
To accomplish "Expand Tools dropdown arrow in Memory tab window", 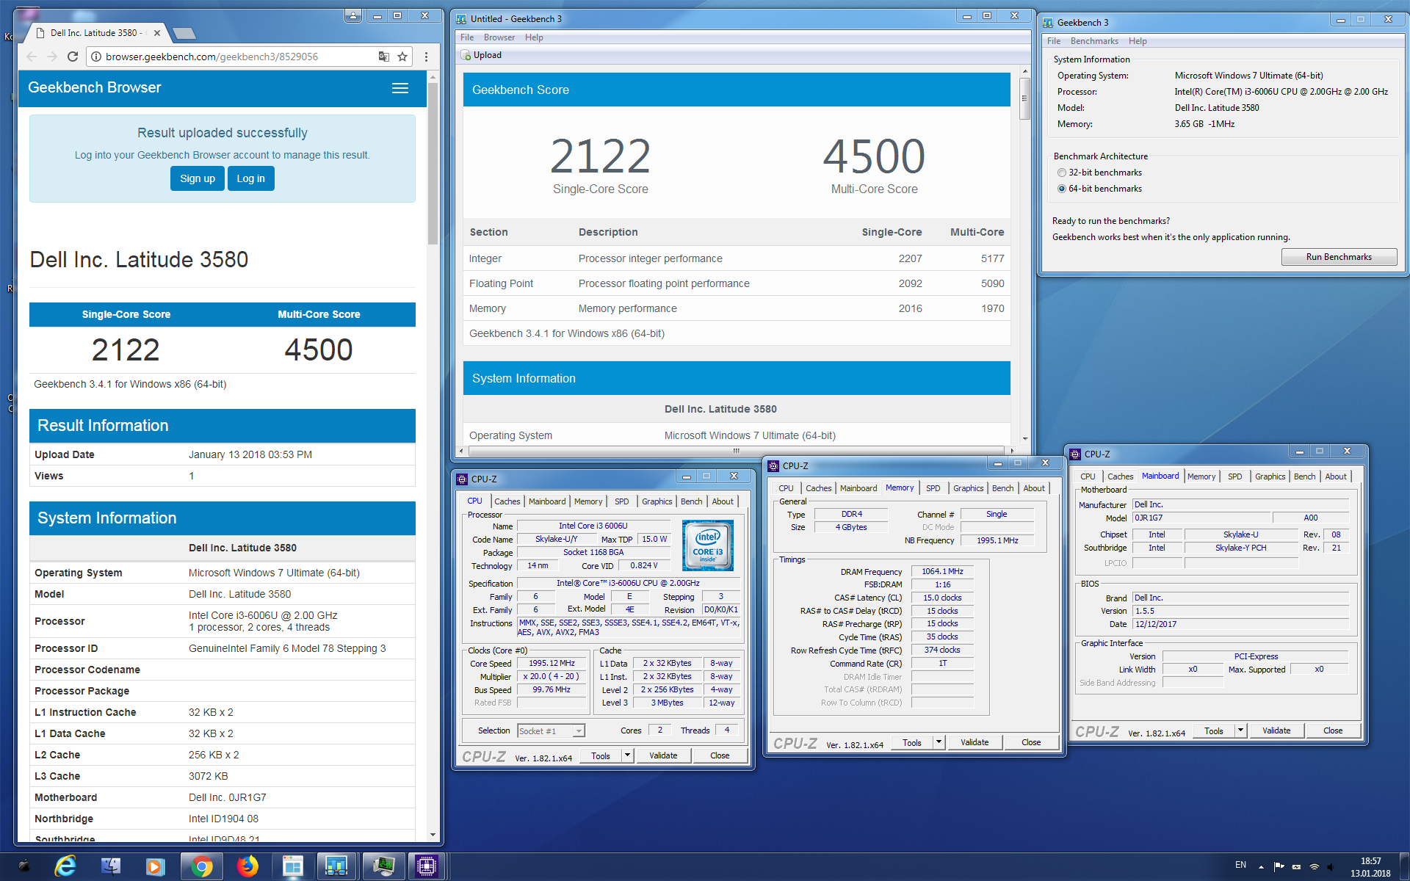I will (939, 742).
